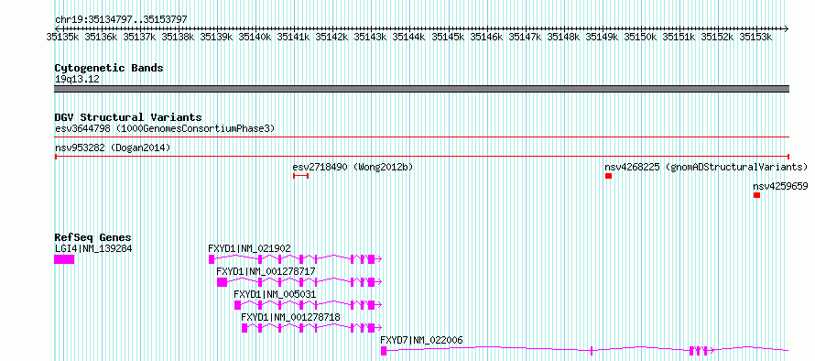This screenshot has width=815, height=361.
Task: Select the Cytogenetic Bands track title
Action: click(x=109, y=68)
